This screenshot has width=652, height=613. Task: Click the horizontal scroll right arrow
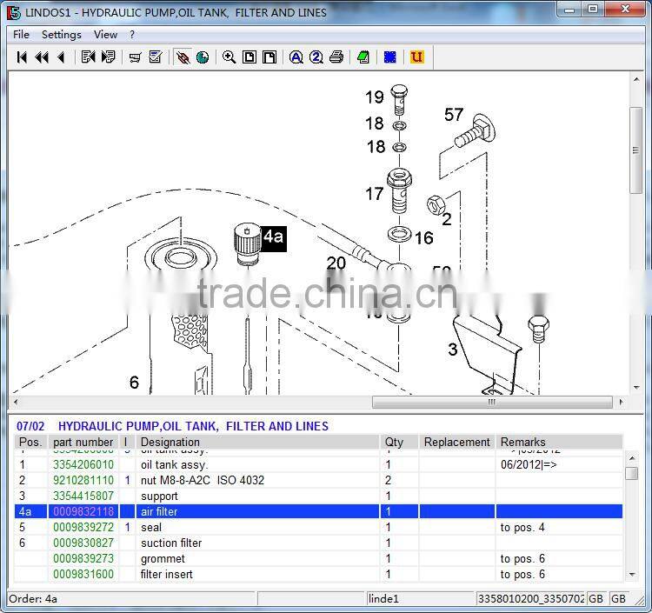pos(622,403)
